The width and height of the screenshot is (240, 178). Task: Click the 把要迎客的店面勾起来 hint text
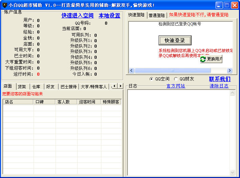pos(22,94)
